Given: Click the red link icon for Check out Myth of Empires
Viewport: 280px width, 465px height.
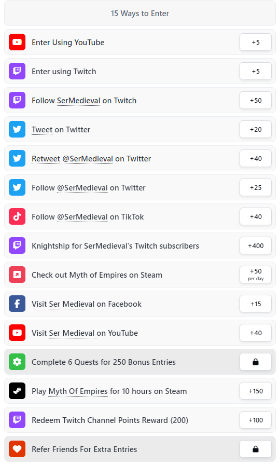Looking at the screenshot, I should click(x=17, y=275).
